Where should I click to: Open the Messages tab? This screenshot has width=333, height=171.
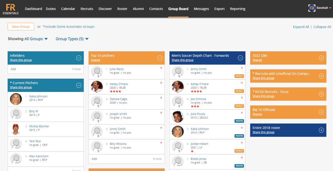(201, 9)
